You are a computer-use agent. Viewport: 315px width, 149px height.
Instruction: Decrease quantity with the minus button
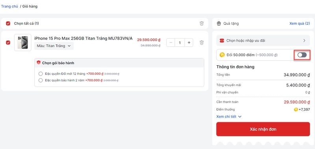pyautogui.click(x=171, y=42)
